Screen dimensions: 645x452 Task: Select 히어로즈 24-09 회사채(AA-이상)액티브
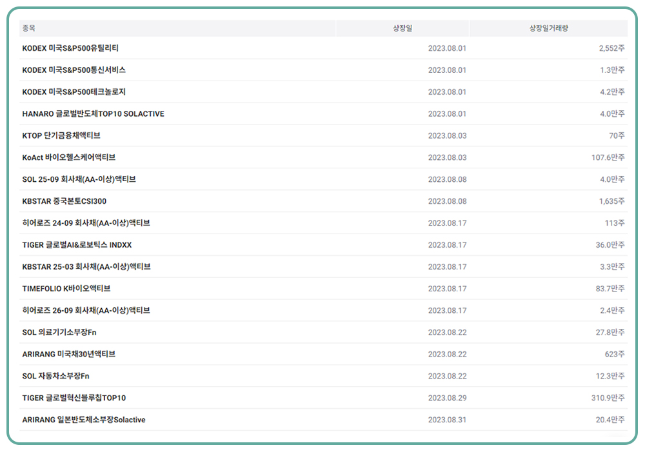(86, 223)
